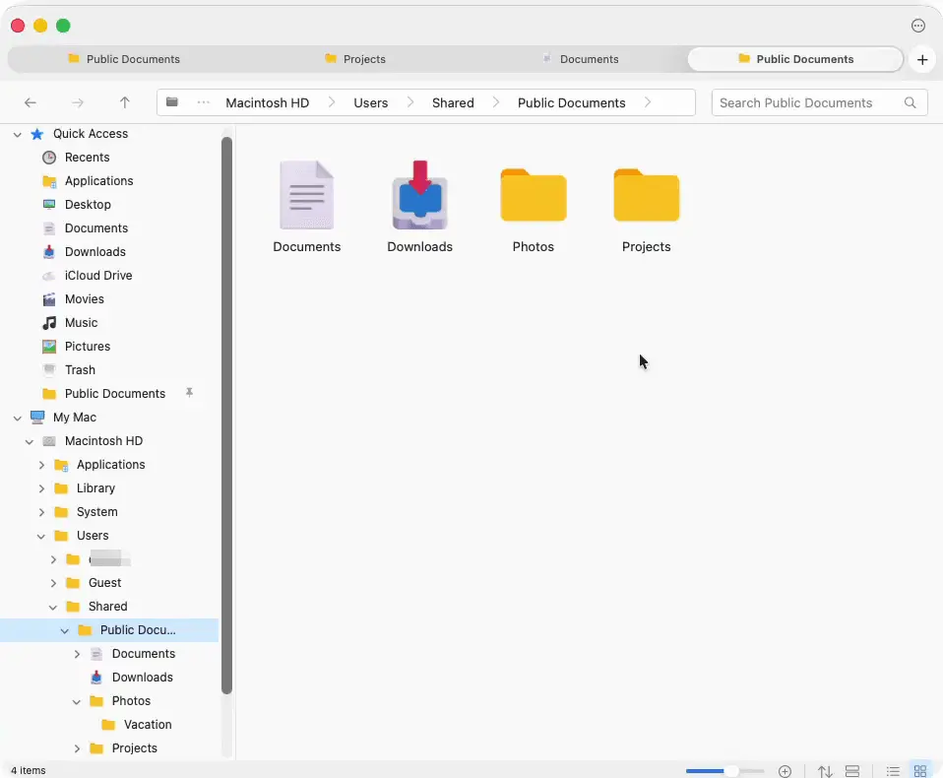943x778 pixels.
Task: Switch to grid view in status bar
Action: (919, 771)
